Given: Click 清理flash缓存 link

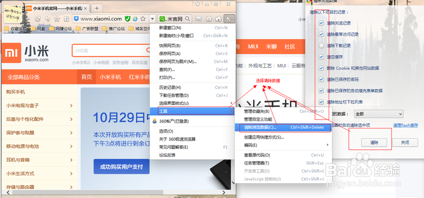Looking at the screenshot, I should (x=405, y=125).
